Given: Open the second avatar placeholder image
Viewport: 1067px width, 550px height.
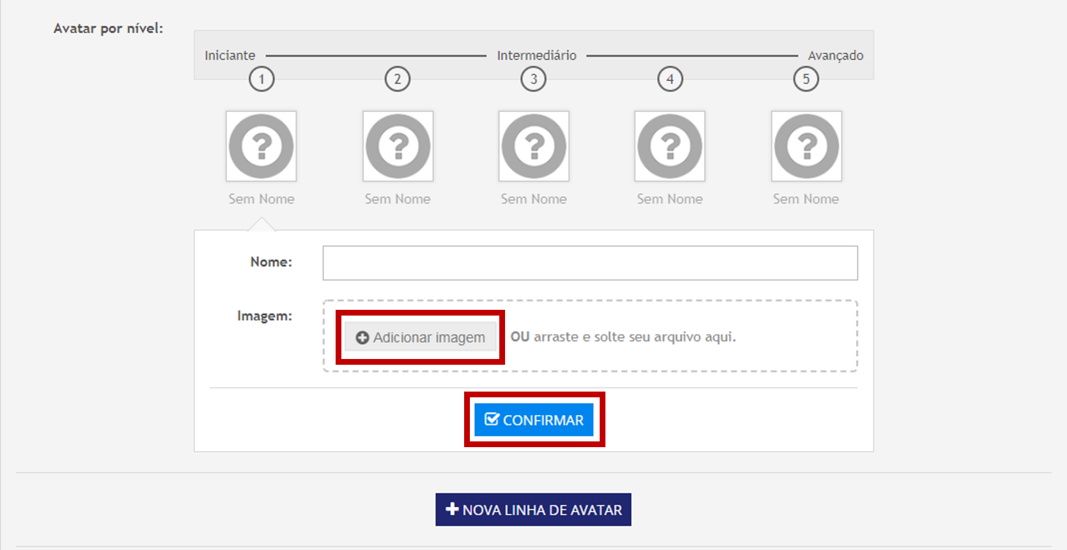Looking at the screenshot, I should pos(398,146).
